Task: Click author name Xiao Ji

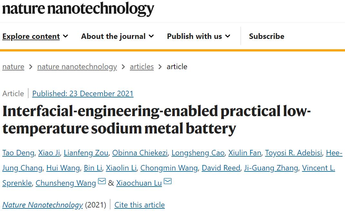Action: pyautogui.click(x=49, y=153)
